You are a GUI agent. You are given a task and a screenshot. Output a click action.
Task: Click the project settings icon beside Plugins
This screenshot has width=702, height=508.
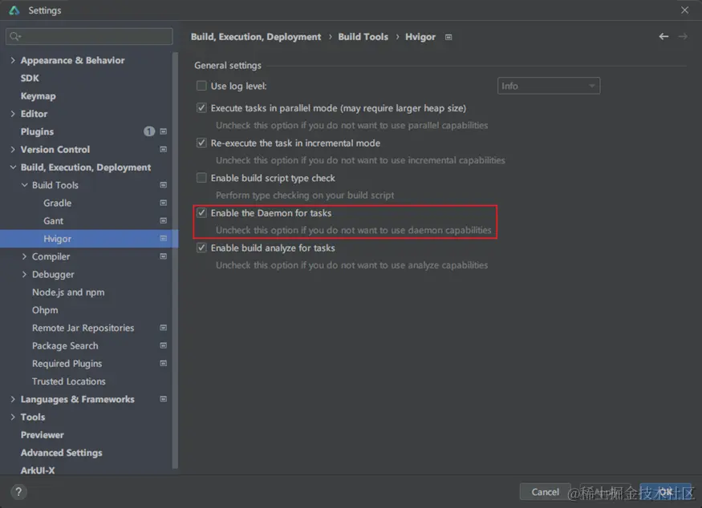pos(164,131)
